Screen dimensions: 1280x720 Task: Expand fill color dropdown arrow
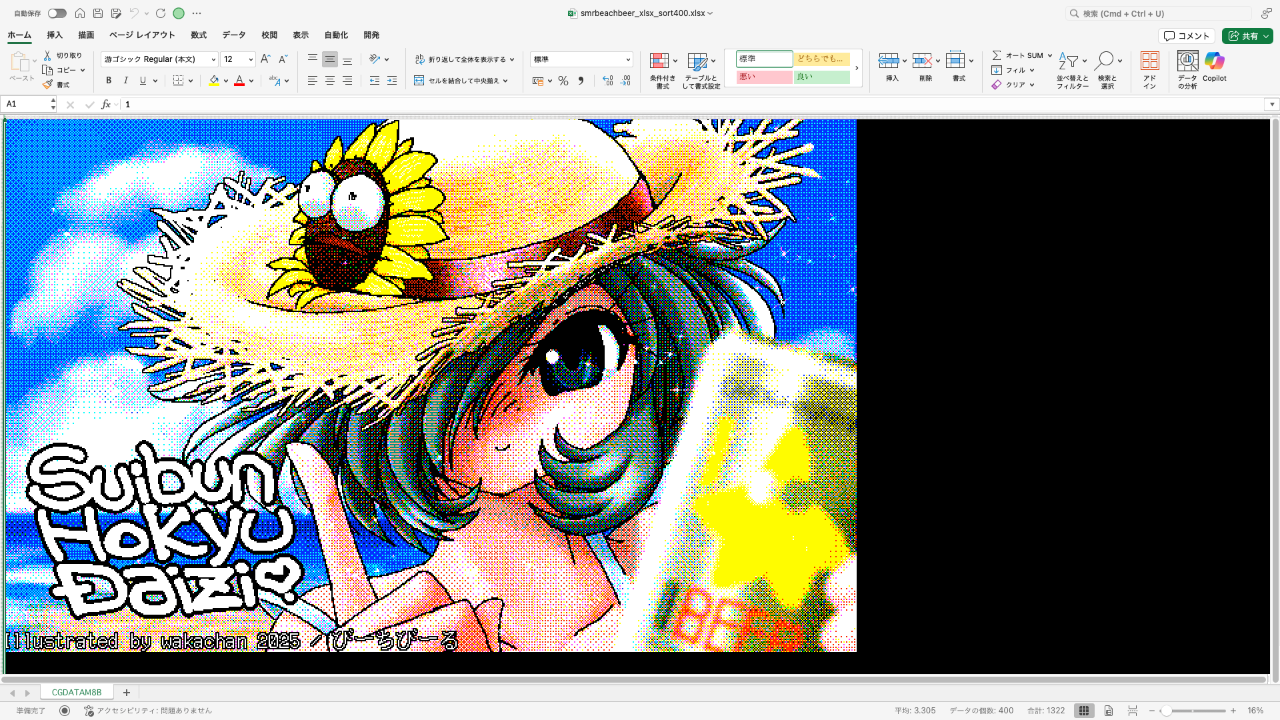click(x=226, y=81)
